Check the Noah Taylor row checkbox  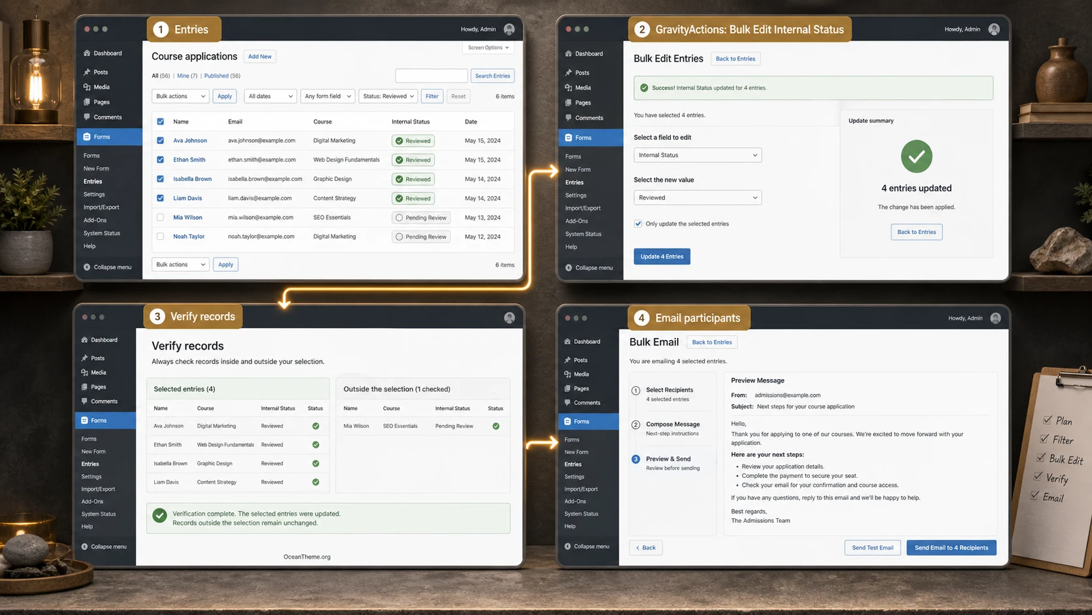pos(161,237)
